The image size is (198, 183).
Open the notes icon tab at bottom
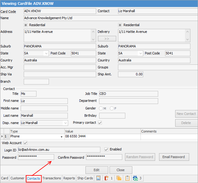(99, 178)
